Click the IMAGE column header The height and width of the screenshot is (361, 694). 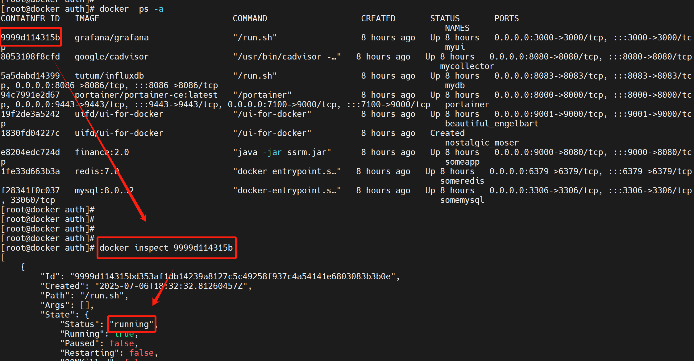[x=87, y=18]
